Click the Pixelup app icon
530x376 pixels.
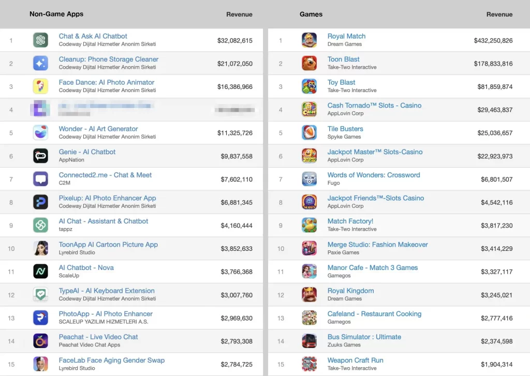tap(40, 202)
